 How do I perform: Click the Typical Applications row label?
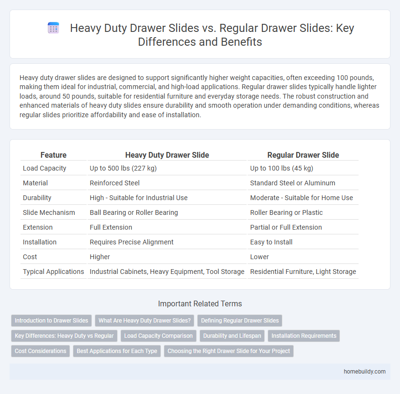pyautogui.click(x=53, y=272)
